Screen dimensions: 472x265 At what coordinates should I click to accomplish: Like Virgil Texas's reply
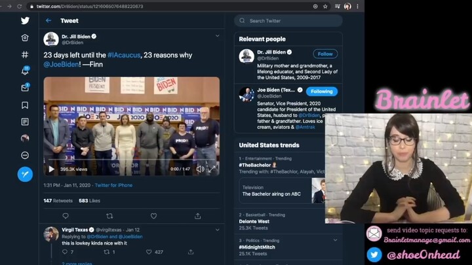(x=149, y=252)
